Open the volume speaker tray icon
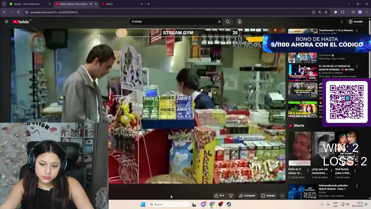 (x=347, y=204)
